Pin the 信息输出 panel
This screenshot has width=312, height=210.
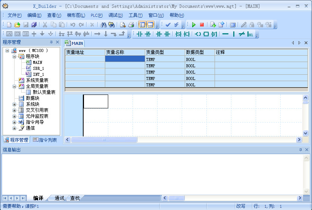pyautogui.click(x=300, y=149)
